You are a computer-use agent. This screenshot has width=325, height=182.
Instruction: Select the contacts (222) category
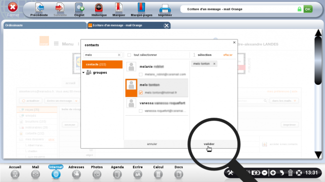coord(102,64)
